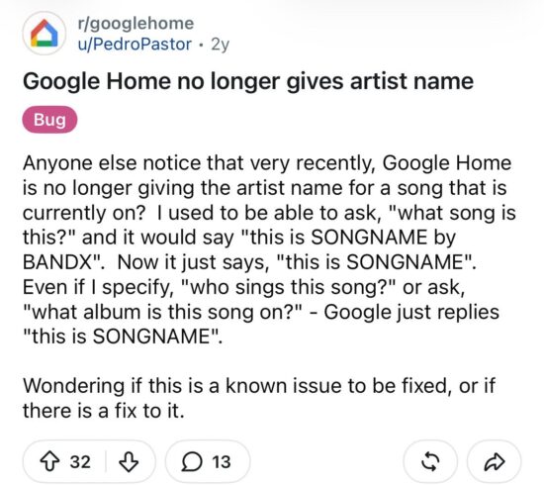Share the post with the arrow icon
Viewport: 544px width, 485px height.
coord(495,461)
